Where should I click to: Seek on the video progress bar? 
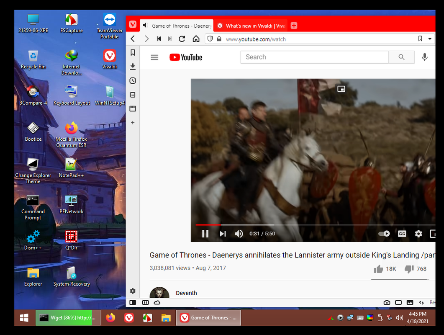pos(315,225)
